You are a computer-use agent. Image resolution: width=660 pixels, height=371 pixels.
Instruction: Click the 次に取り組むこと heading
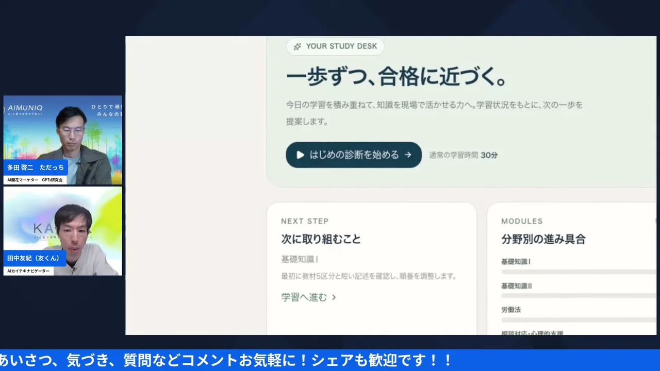tap(321, 239)
